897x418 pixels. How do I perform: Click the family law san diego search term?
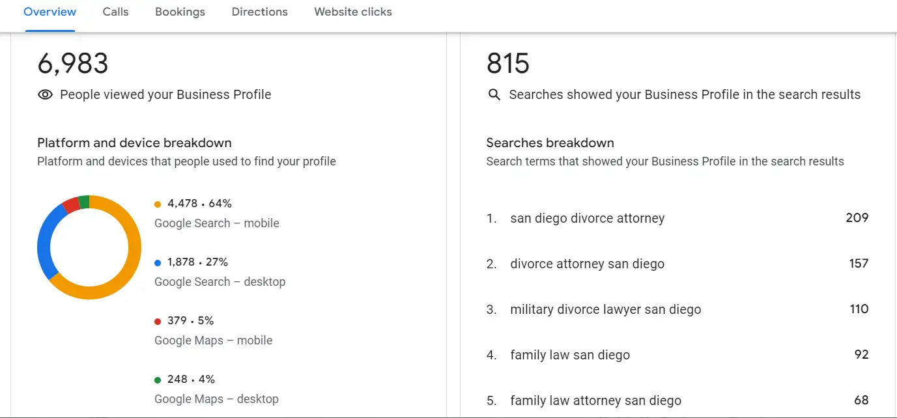pyautogui.click(x=570, y=355)
